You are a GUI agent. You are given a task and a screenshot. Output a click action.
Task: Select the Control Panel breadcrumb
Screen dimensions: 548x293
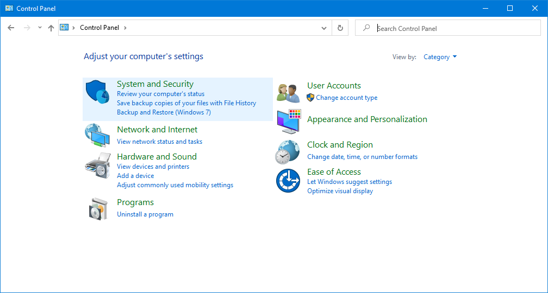point(99,28)
